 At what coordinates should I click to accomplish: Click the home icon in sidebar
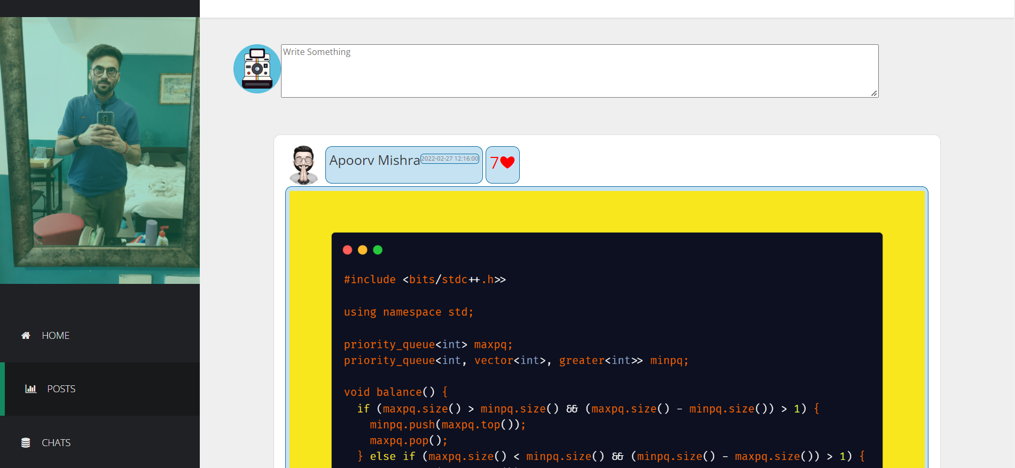point(26,336)
